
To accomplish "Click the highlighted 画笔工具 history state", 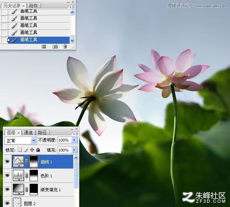I will (x=39, y=40).
